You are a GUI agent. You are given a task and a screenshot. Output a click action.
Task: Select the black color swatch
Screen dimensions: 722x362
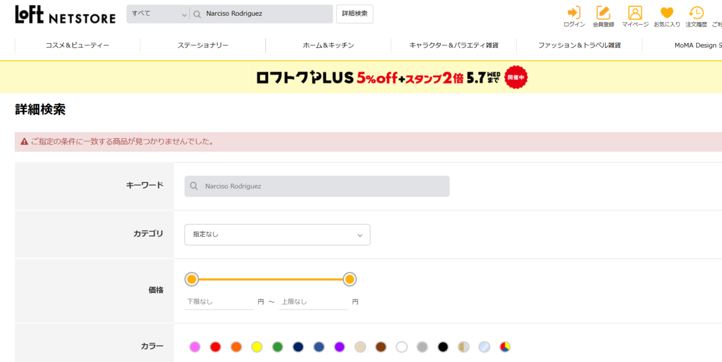click(x=443, y=347)
